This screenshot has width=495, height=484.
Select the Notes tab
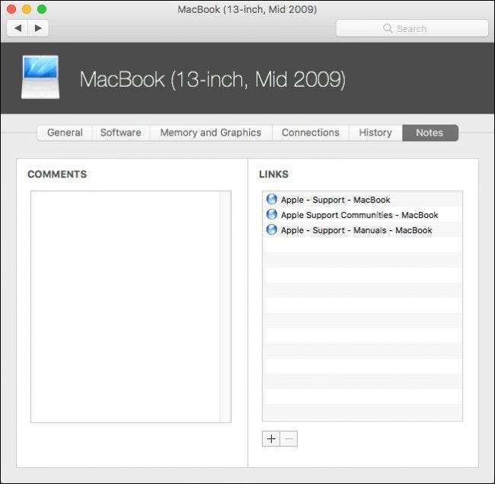click(430, 133)
